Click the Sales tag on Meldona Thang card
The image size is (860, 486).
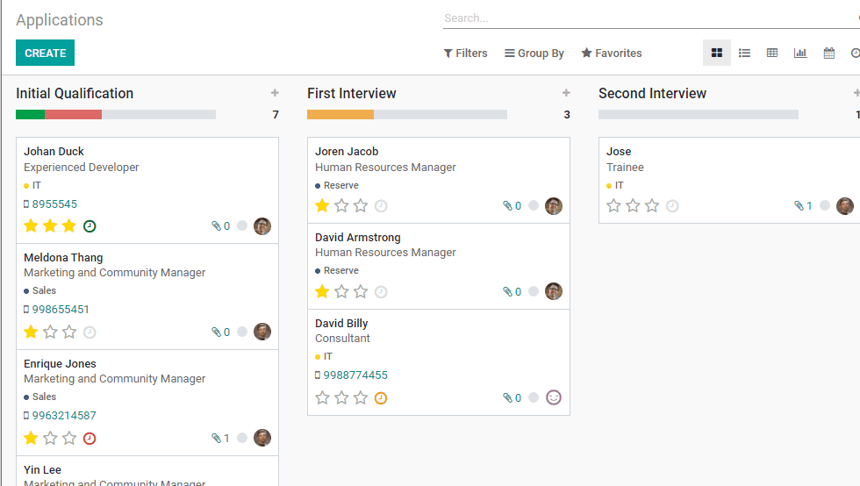point(40,290)
